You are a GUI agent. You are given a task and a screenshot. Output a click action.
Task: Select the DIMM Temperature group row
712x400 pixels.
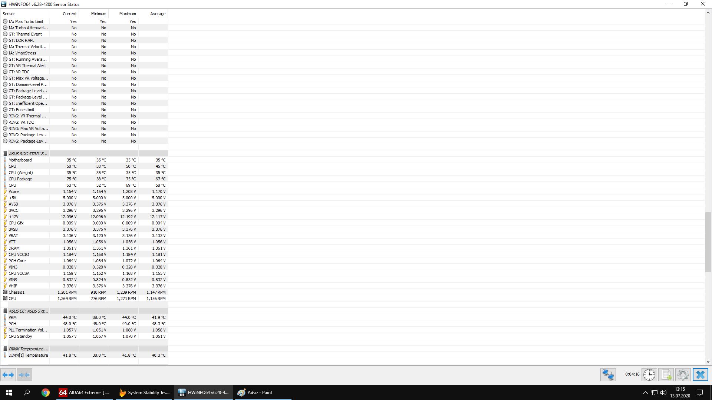click(x=85, y=349)
